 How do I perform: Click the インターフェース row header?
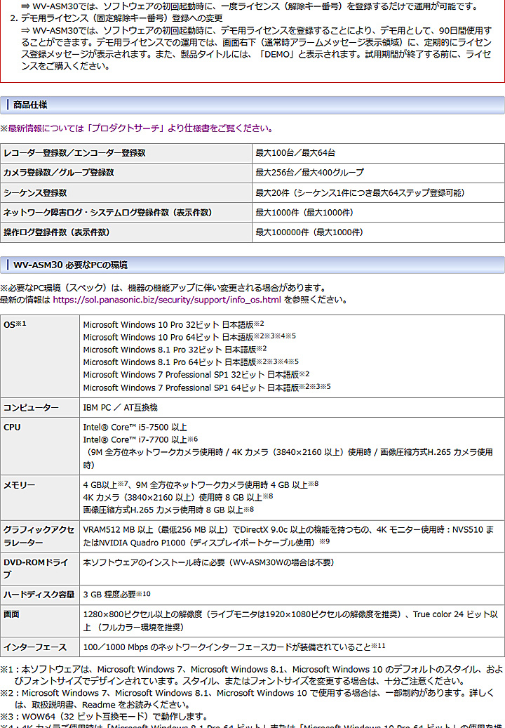[x=40, y=647]
